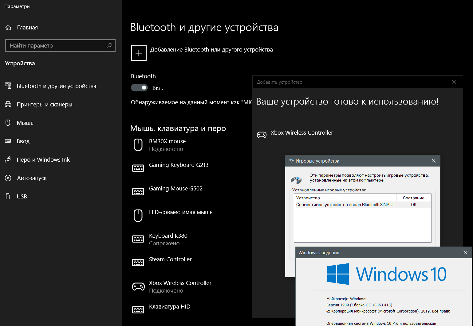
Task: Click the title bar icon of Игровые устройства
Action: [x=291, y=161]
